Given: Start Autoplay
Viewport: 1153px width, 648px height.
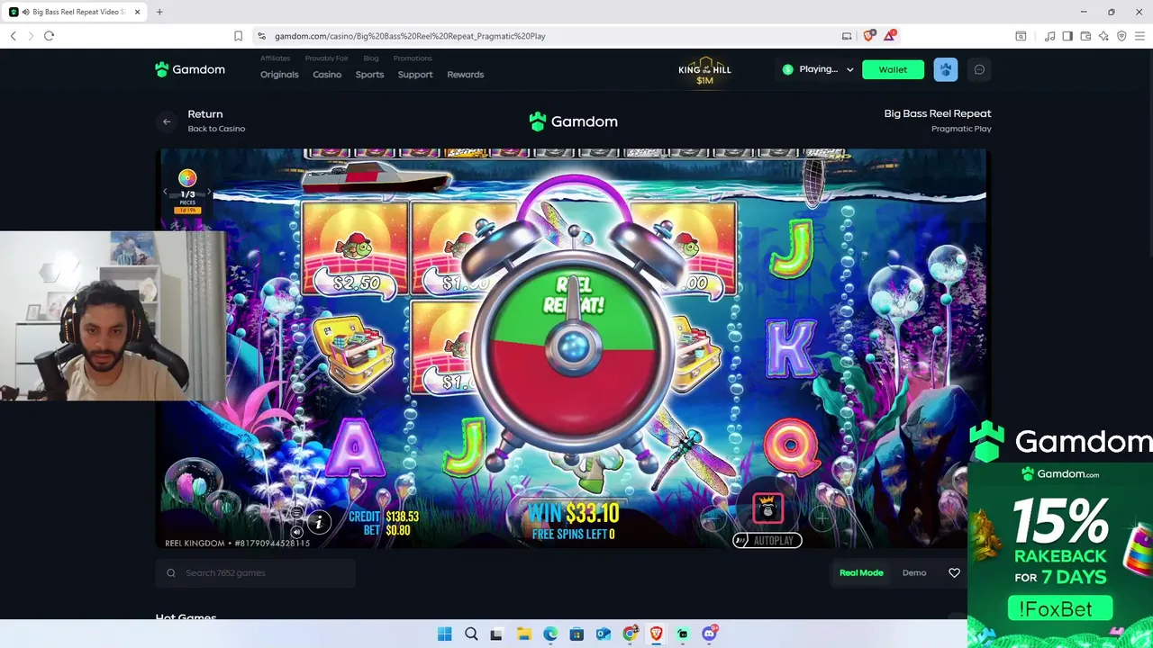Looking at the screenshot, I should 767,540.
